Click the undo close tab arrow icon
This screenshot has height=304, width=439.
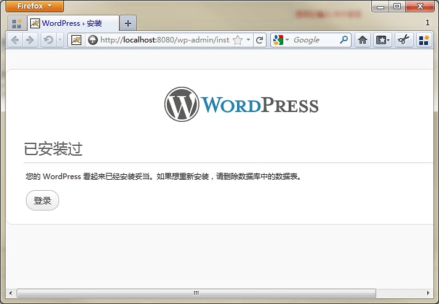pos(49,40)
